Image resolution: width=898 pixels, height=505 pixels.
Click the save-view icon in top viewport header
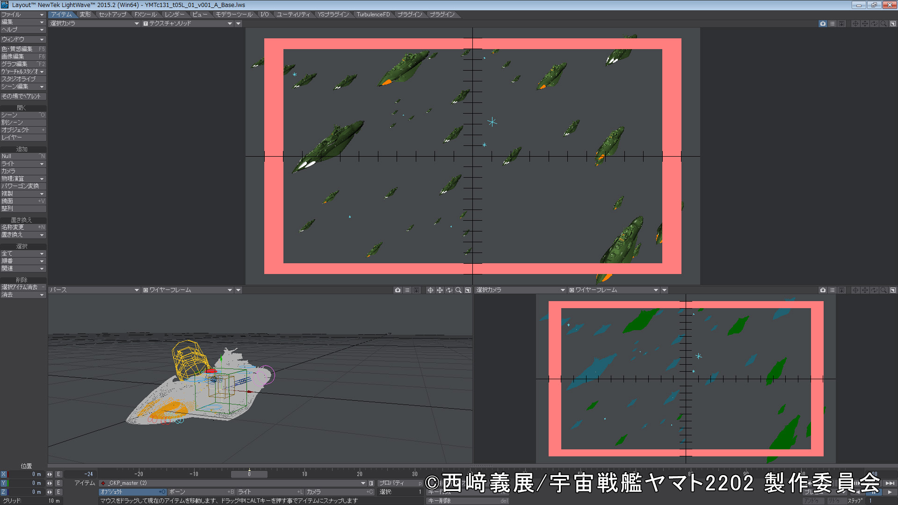[x=841, y=23]
